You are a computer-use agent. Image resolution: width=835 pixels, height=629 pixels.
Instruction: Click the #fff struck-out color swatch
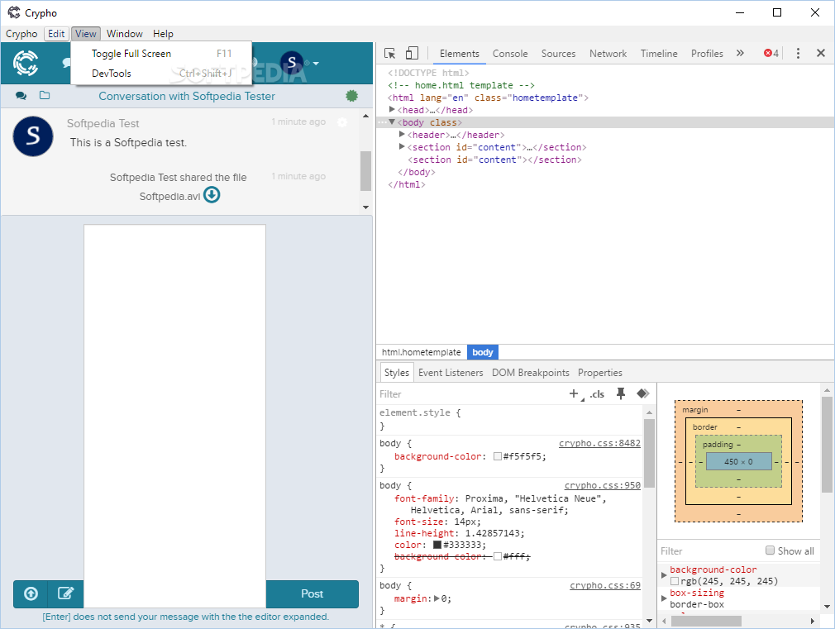(498, 556)
